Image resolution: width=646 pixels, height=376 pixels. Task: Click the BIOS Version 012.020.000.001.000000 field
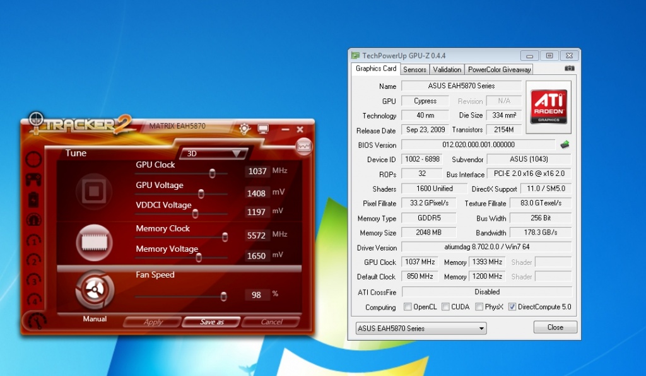point(478,144)
